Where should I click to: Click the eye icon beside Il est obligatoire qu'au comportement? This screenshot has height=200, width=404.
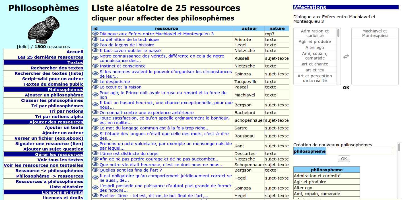[95, 178]
